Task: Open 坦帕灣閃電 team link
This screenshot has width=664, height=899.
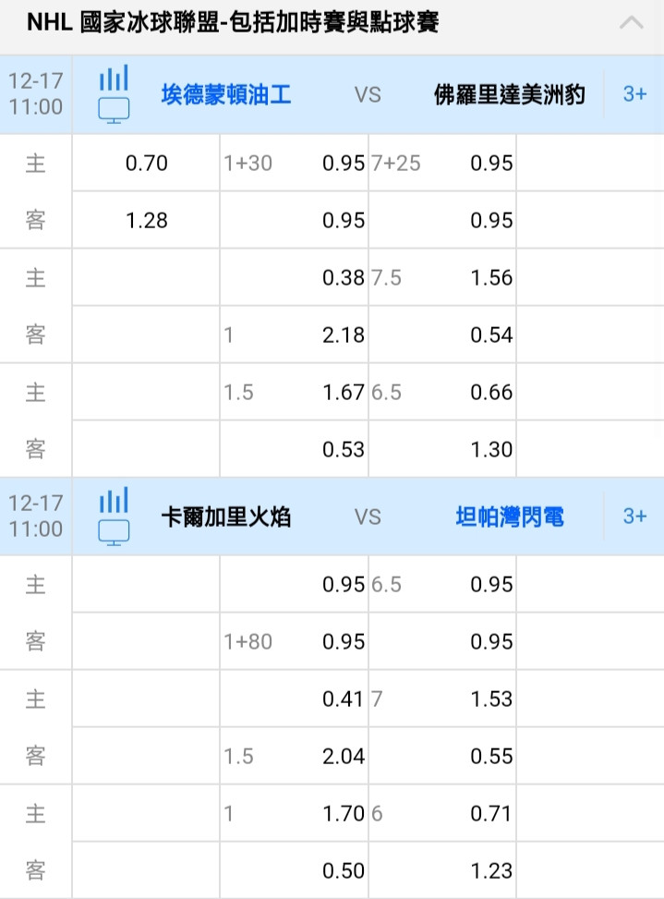Action: (510, 516)
